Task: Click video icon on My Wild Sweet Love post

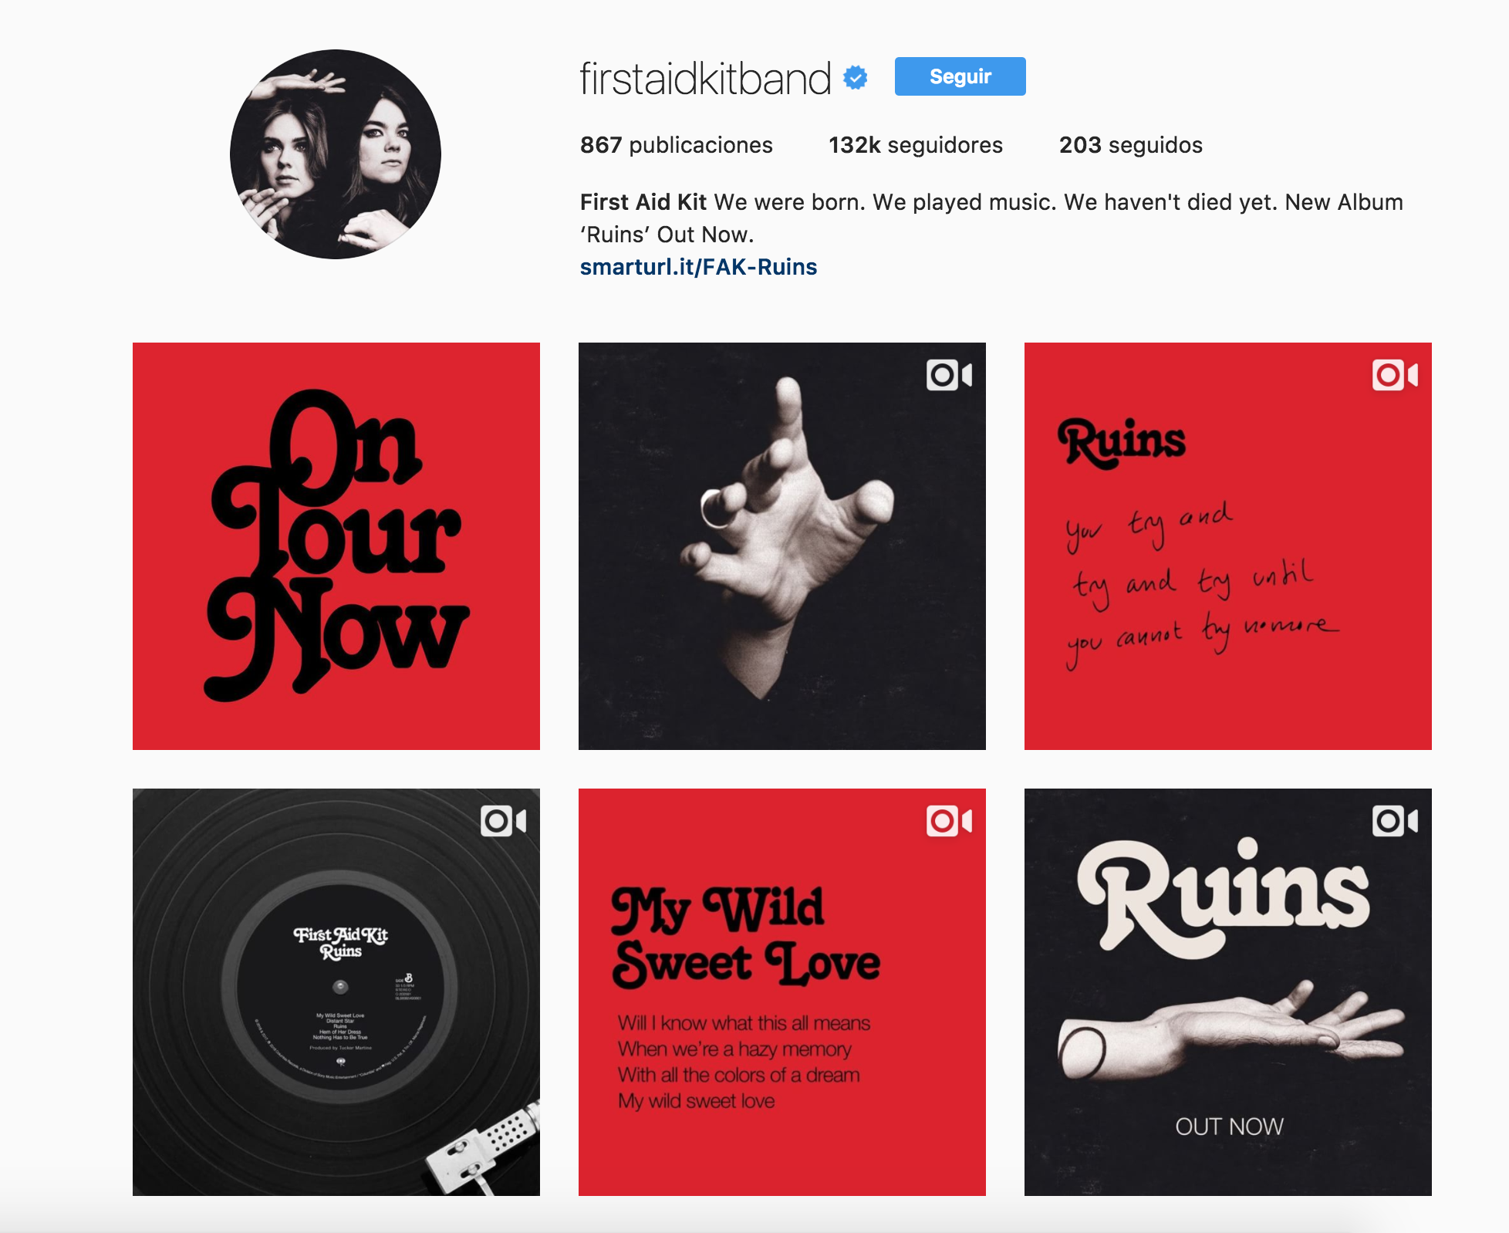Action: (x=949, y=822)
